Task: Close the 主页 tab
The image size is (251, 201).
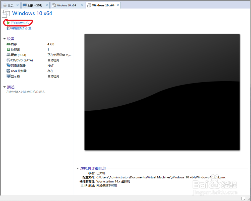Action: coord(18,5)
